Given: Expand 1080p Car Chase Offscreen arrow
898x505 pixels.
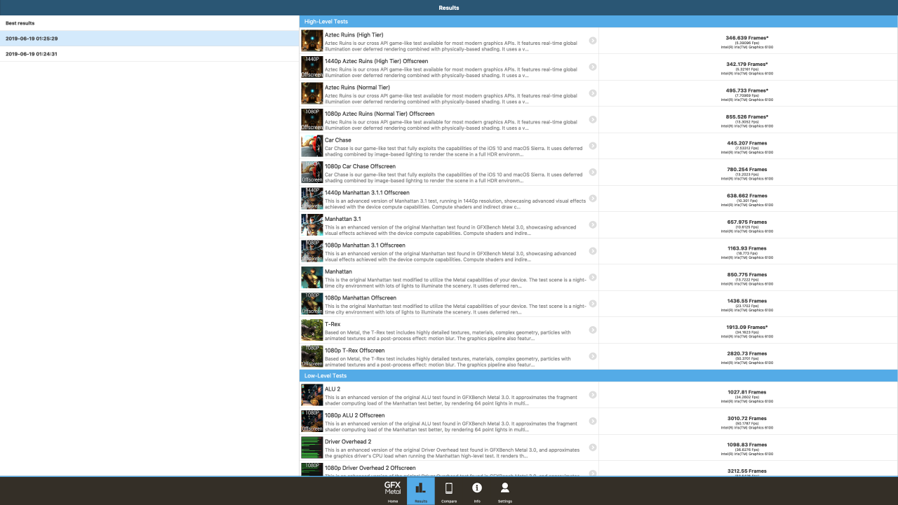Looking at the screenshot, I should point(593,172).
